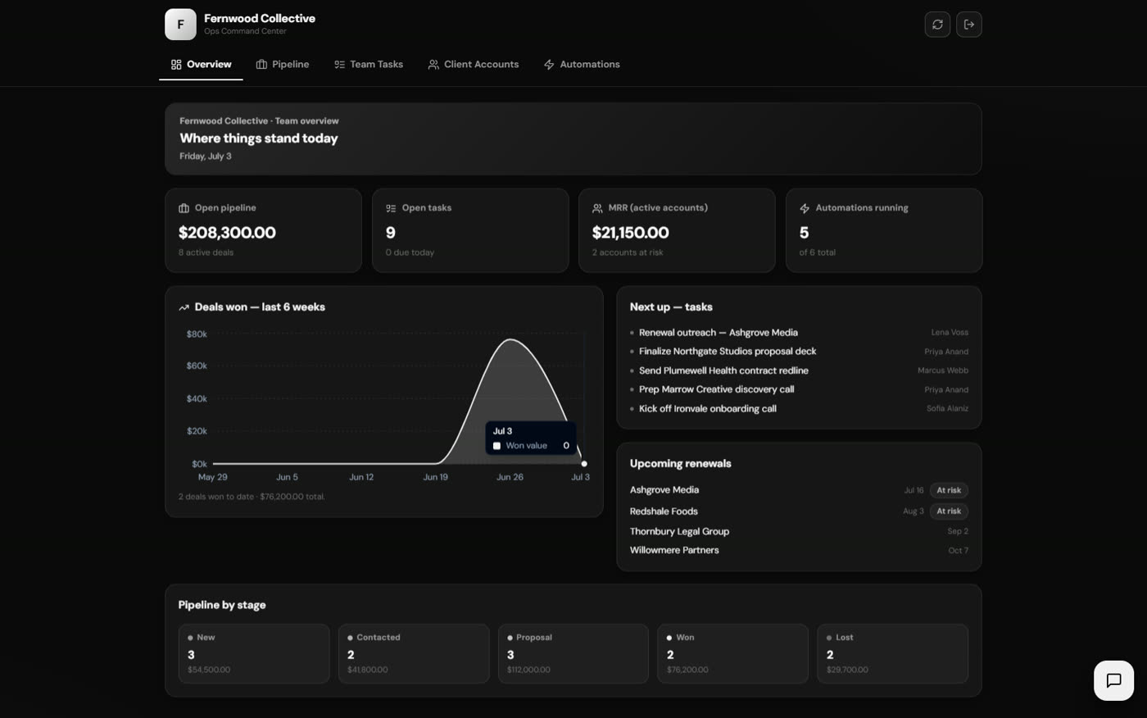Screen dimensions: 1147x718
Task: Click the lightning icon on Automations running card
Action: click(x=805, y=208)
